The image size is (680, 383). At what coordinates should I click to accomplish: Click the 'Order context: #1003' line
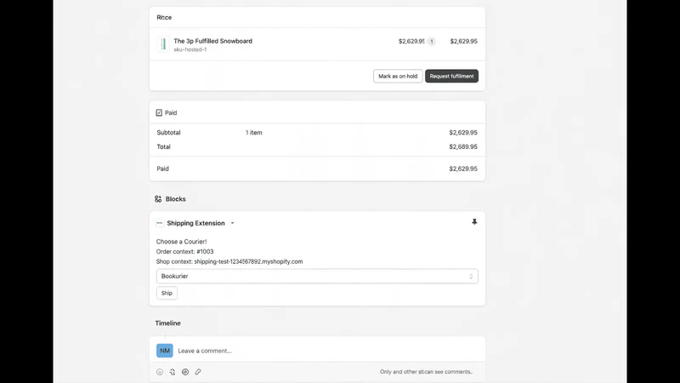(x=184, y=251)
